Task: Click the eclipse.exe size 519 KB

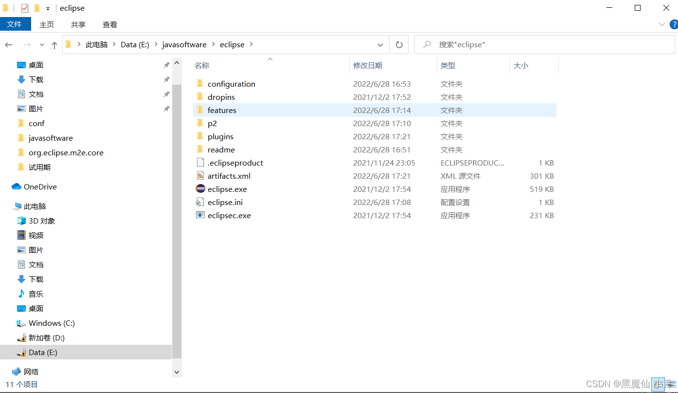Action: [542, 189]
